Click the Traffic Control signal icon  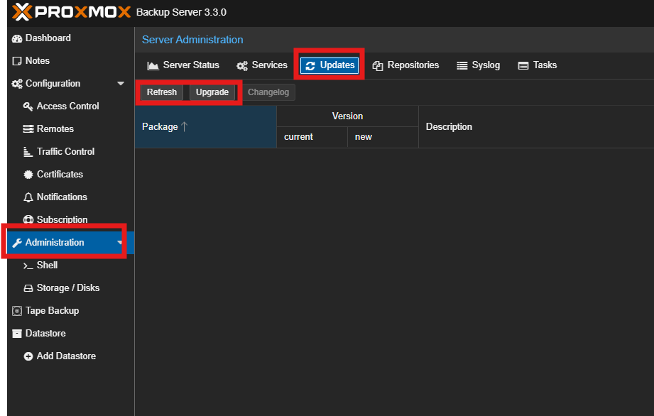click(x=28, y=152)
